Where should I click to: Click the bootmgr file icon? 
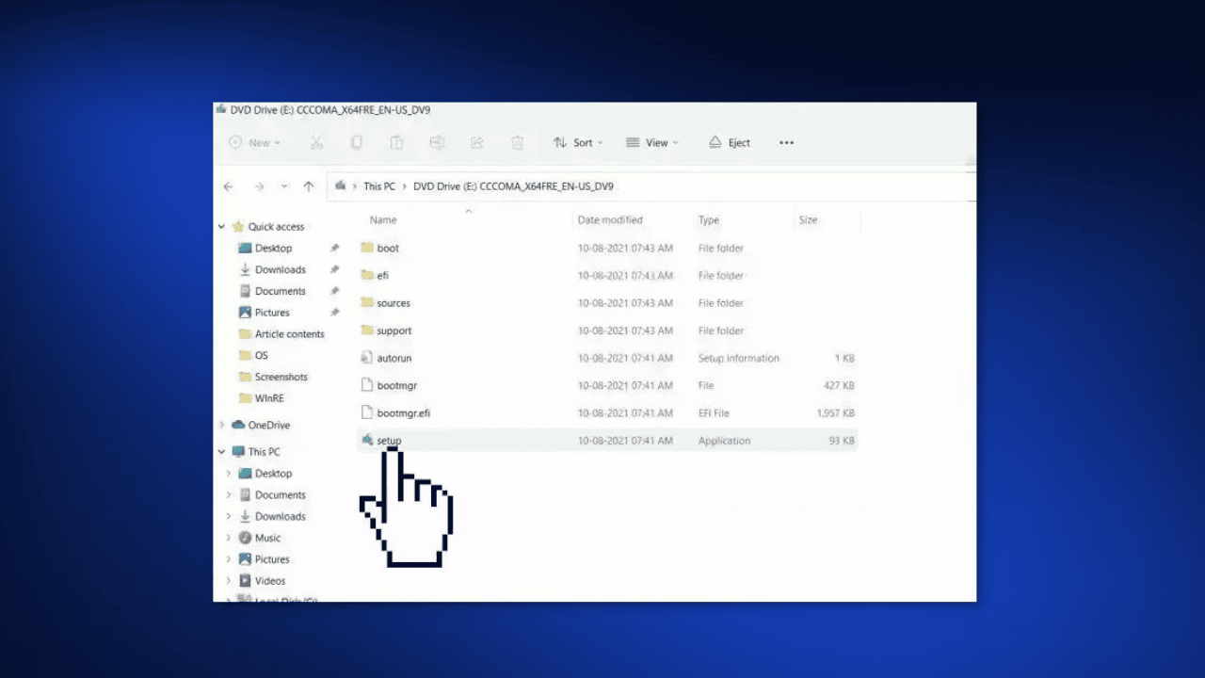click(368, 385)
